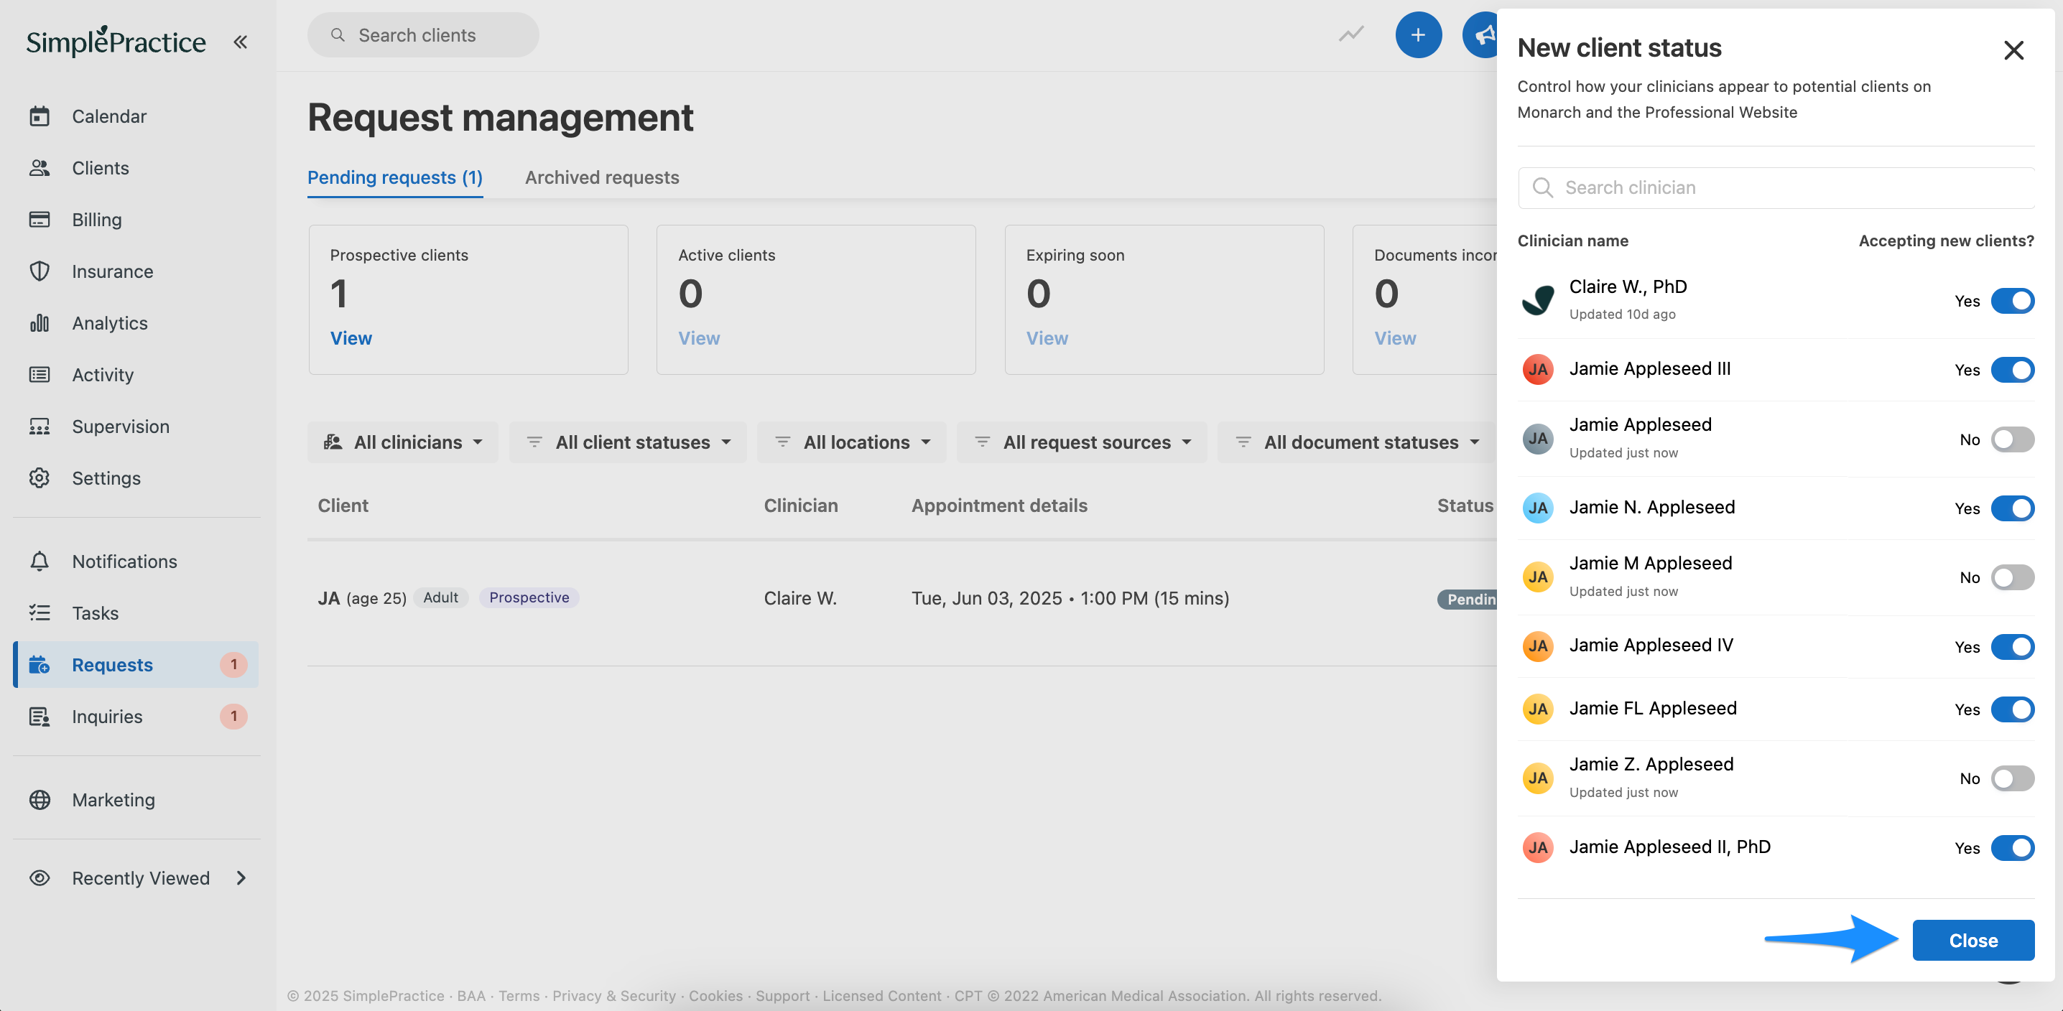Close the New client status panel with X

pyautogui.click(x=2013, y=50)
